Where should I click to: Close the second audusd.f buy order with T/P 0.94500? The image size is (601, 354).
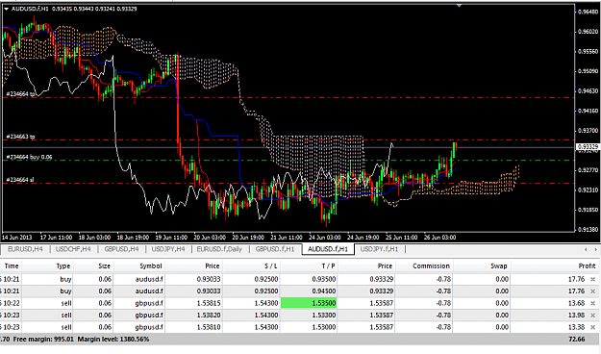click(x=593, y=291)
